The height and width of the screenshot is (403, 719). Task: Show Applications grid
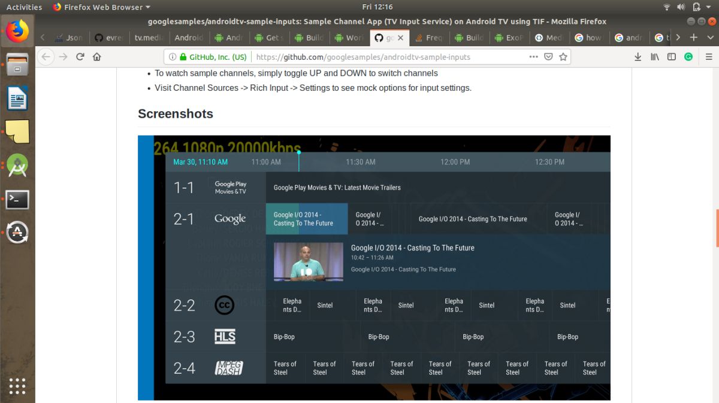(17, 386)
